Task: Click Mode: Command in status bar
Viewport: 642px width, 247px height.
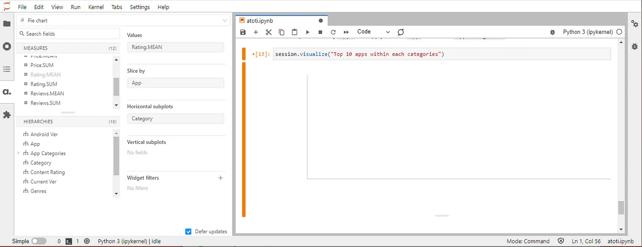Action: tap(528, 241)
